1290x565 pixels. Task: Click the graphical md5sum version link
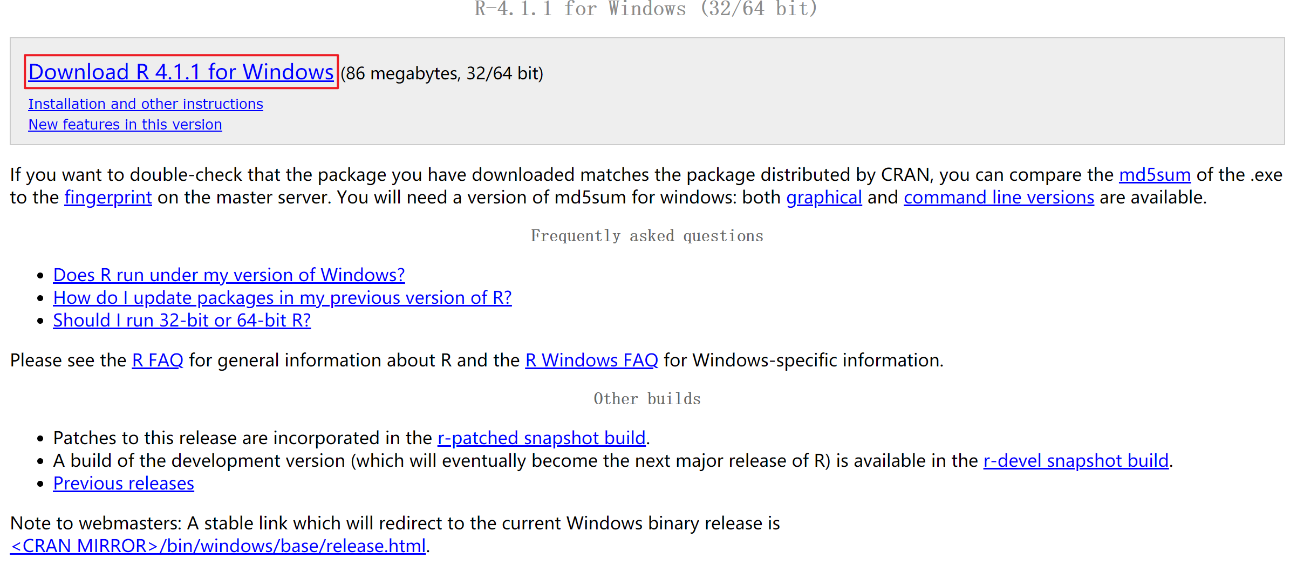point(823,198)
